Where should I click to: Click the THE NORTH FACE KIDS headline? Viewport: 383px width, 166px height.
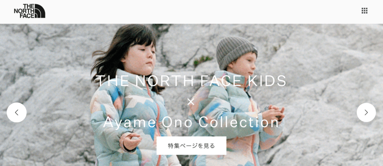(x=191, y=81)
